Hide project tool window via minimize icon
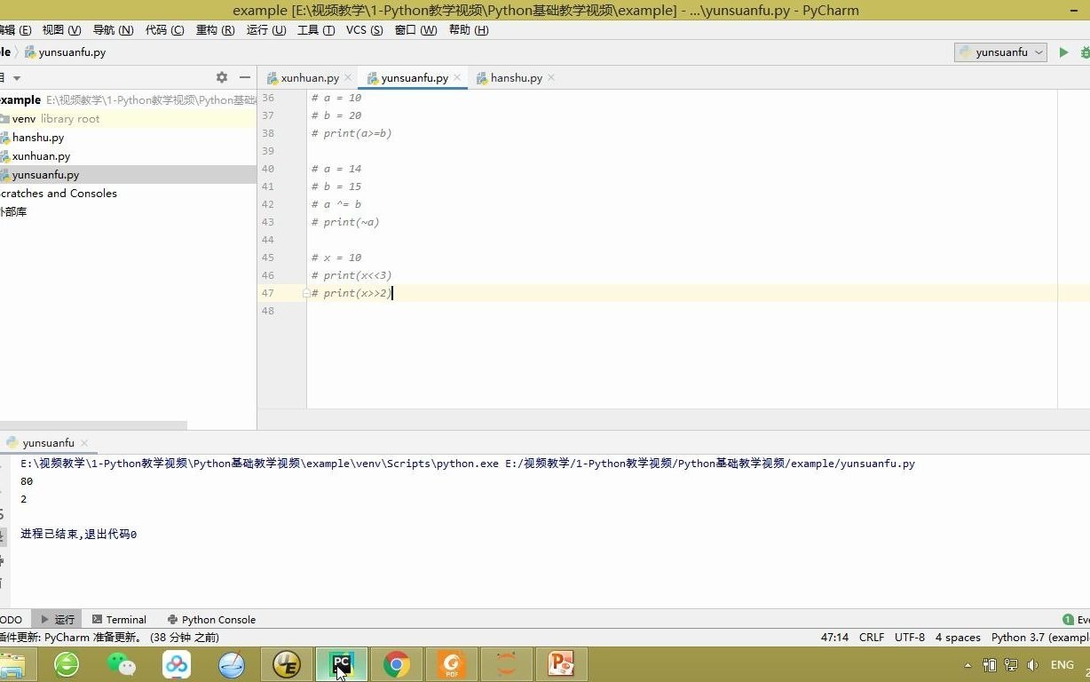 pos(245,77)
